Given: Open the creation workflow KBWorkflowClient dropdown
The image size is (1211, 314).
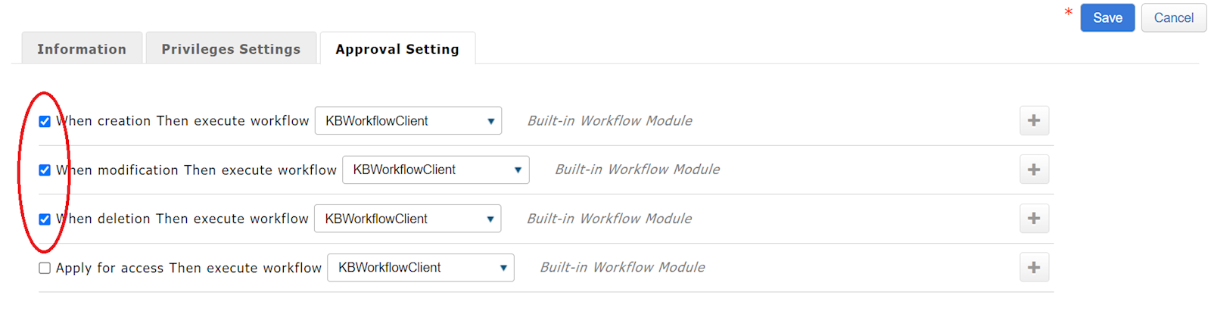Looking at the screenshot, I should [x=408, y=121].
